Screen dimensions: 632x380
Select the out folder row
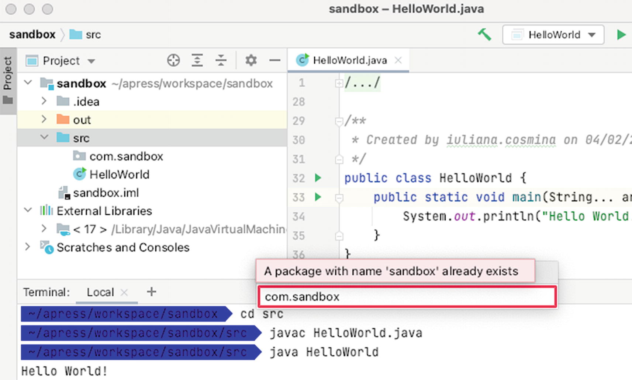click(152, 120)
